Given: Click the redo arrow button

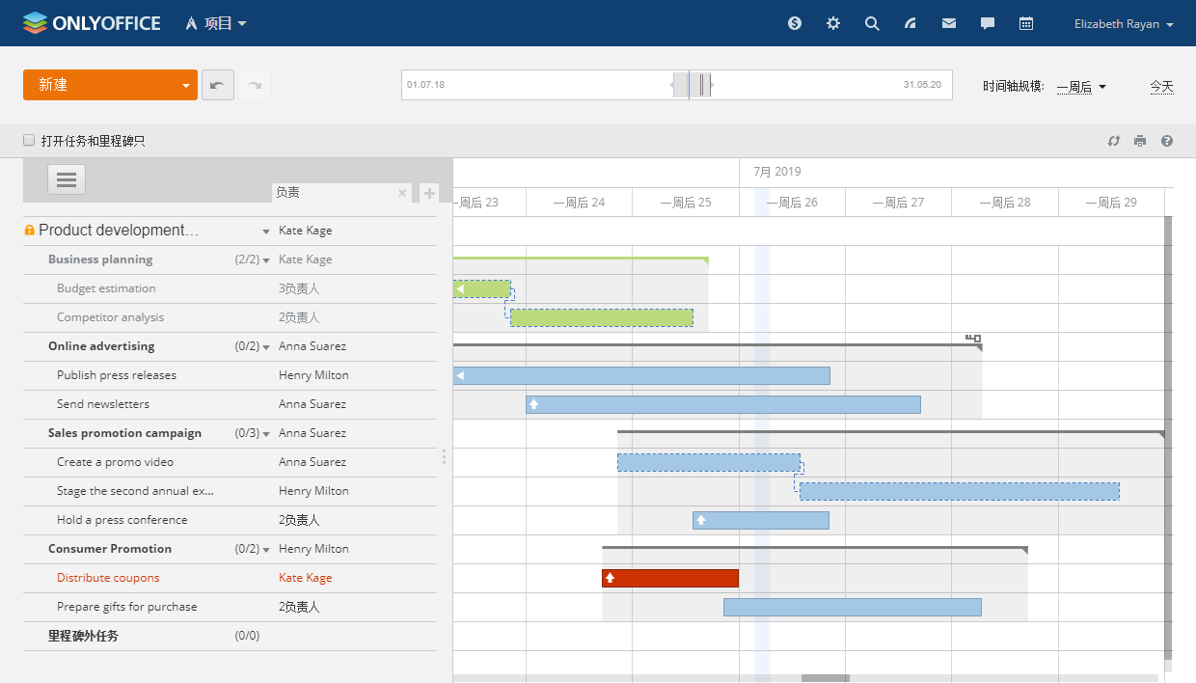Looking at the screenshot, I should pyautogui.click(x=255, y=85).
